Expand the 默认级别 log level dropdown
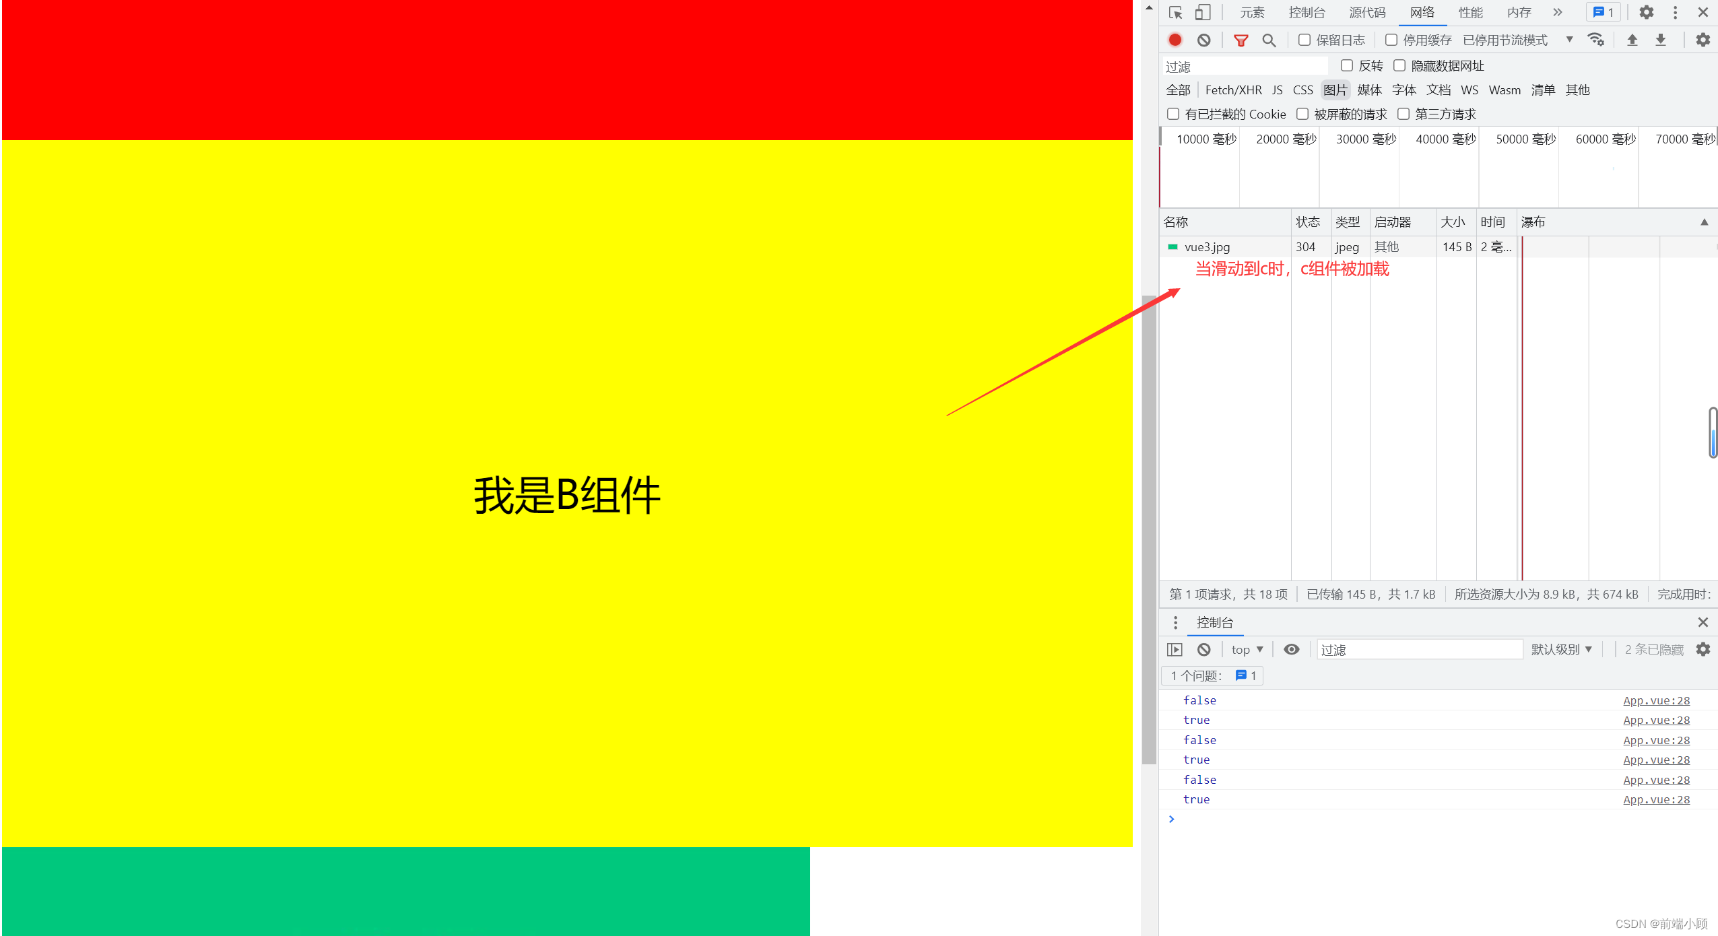1718x936 pixels. click(x=1561, y=650)
